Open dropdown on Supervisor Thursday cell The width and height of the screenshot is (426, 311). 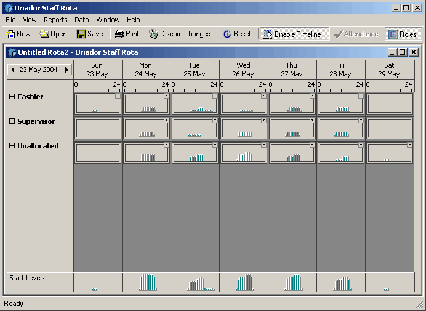[312, 121]
